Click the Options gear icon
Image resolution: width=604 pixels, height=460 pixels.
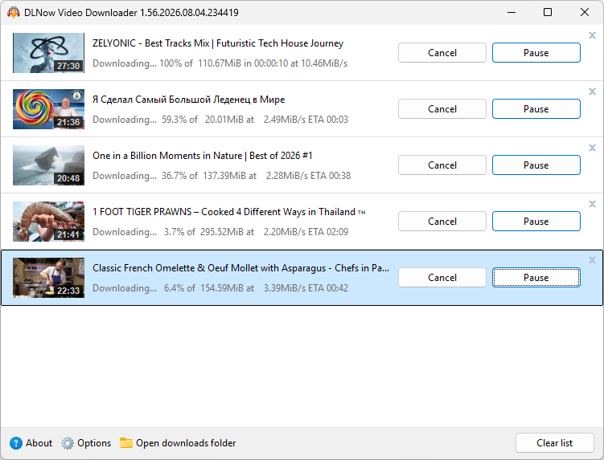[x=68, y=443]
